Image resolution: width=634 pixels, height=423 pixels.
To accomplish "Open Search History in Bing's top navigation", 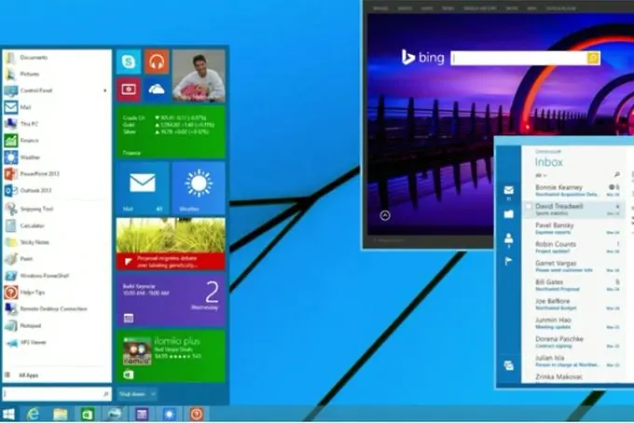I will 480,8.
